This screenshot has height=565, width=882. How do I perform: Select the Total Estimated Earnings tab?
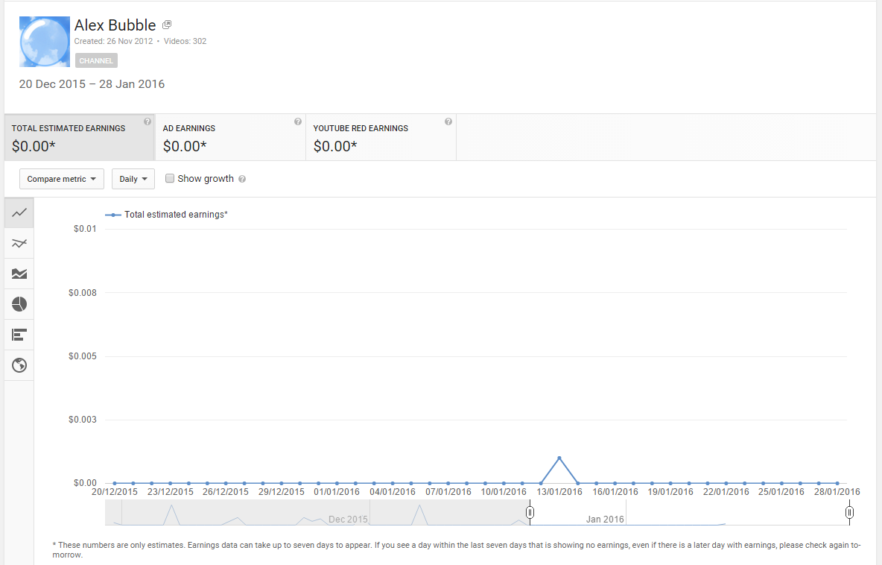pos(79,138)
